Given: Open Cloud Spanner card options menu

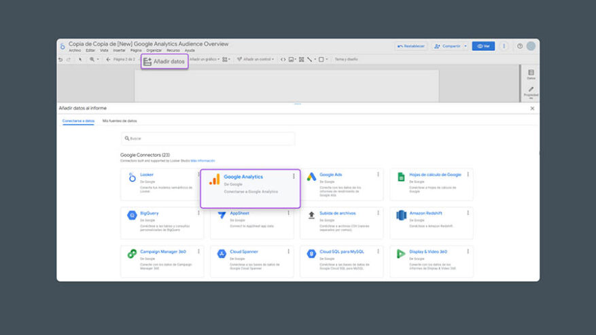Looking at the screenshot, I should point(289,251).
